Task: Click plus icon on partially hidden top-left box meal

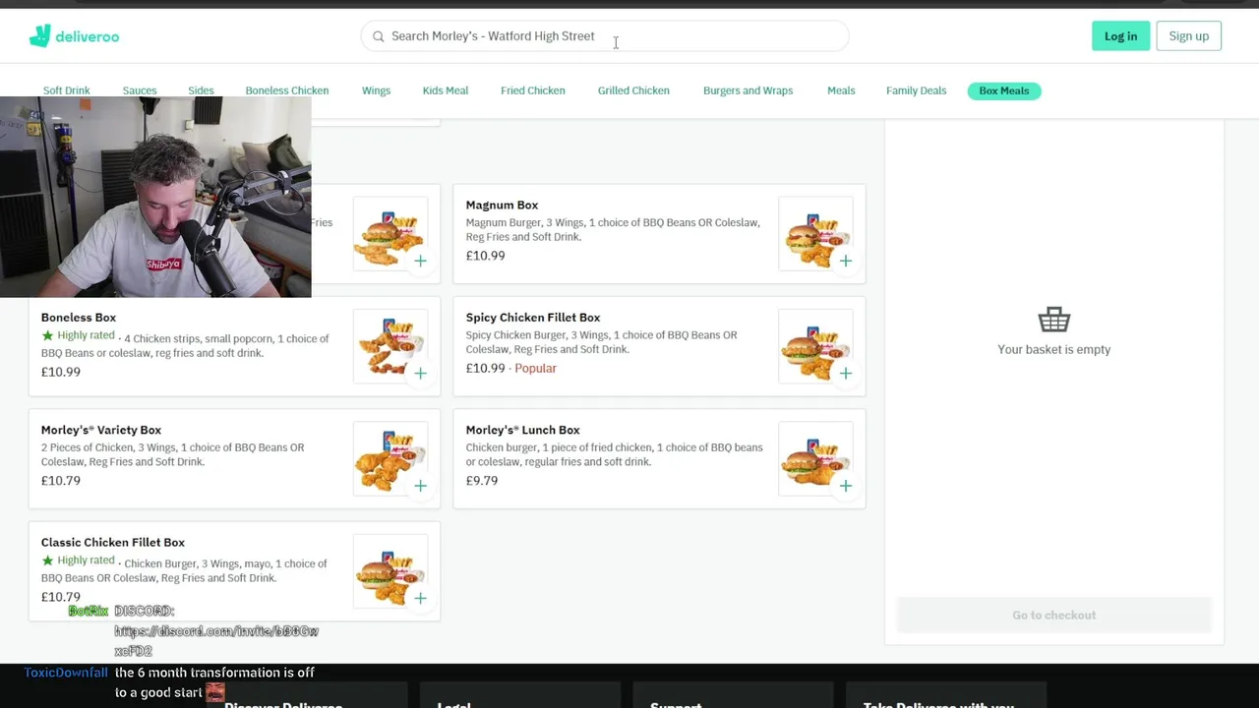Action: (x=421, y=261)
